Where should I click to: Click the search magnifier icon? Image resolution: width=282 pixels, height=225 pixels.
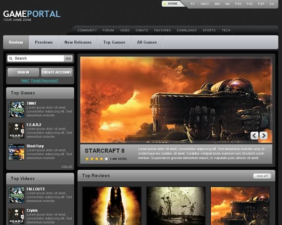click(x=11, y=58)
